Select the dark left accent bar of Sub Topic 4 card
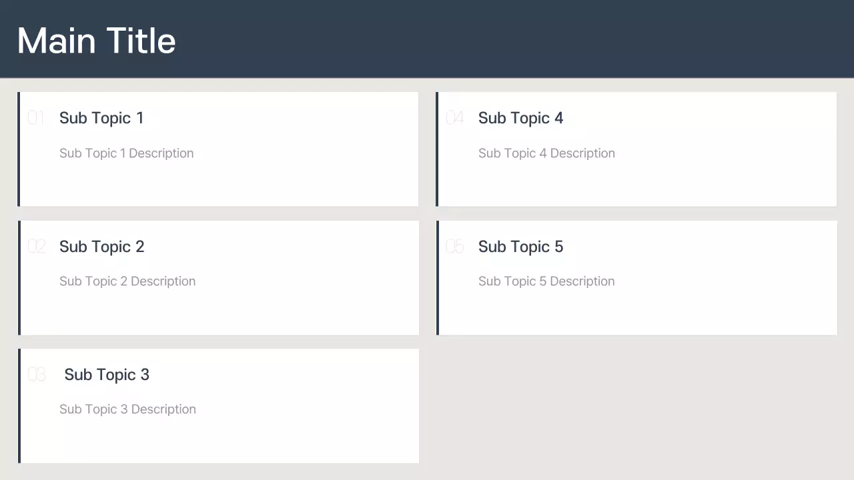Screen dimensions: 854x480 pos(437,149)
